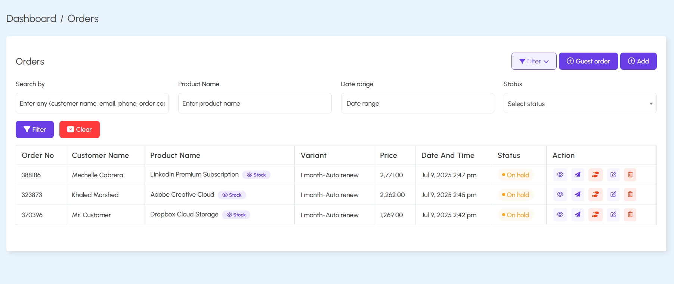The width and height of the screenshot is (674, 284).
Task: View Khaled Morshed's order via eye icon
Action: (x=560, y=194)
